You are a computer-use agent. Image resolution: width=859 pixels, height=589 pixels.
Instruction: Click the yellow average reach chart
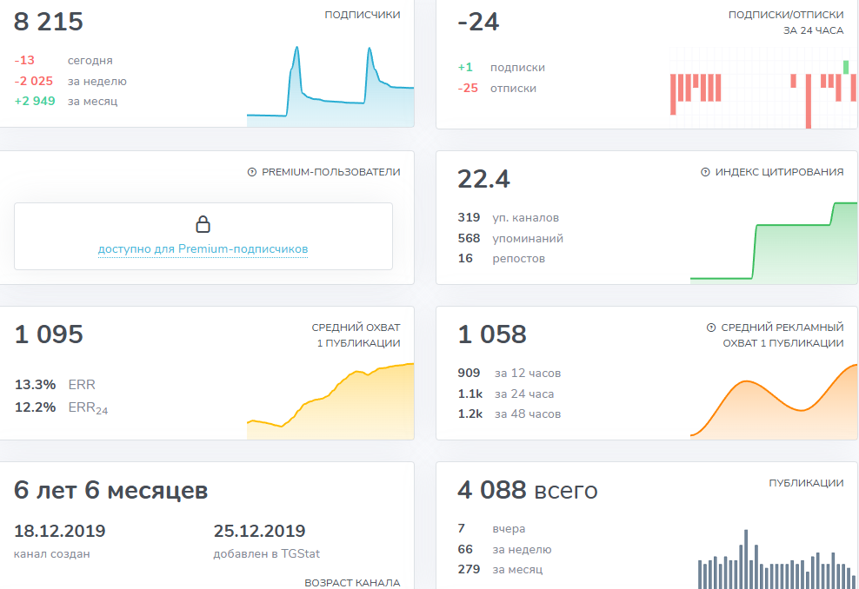330,400
